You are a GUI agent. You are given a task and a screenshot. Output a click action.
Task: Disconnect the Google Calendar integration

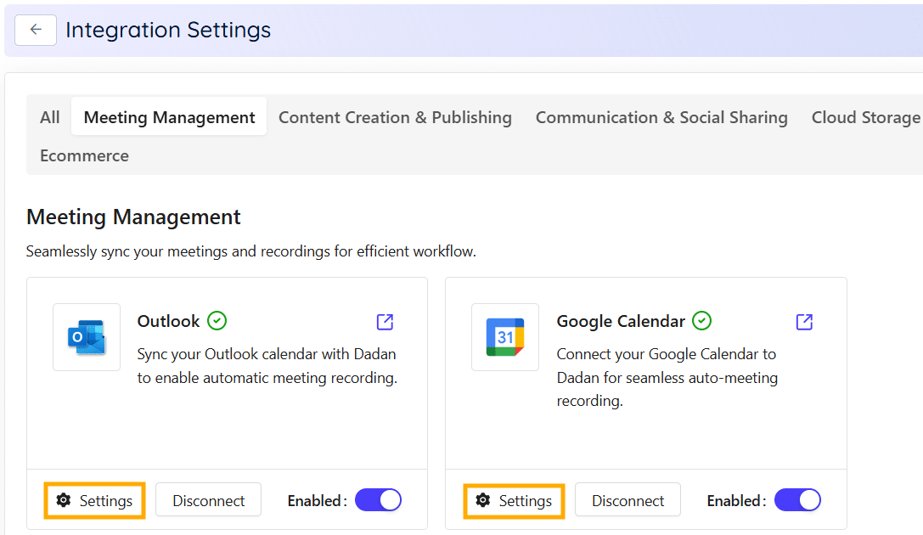coord(628,500)
